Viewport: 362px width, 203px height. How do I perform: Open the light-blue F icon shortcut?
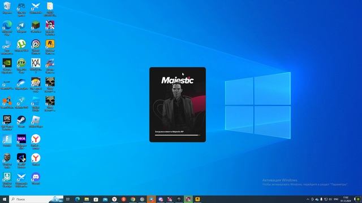7,140
